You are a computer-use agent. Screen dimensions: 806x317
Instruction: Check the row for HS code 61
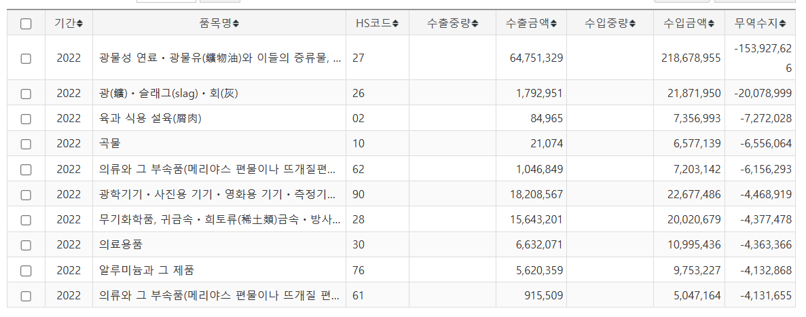(26, 296)
